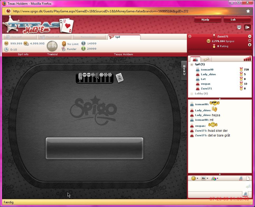
Task: Click the firefox bookmark star icon
Action: (248, 11)
